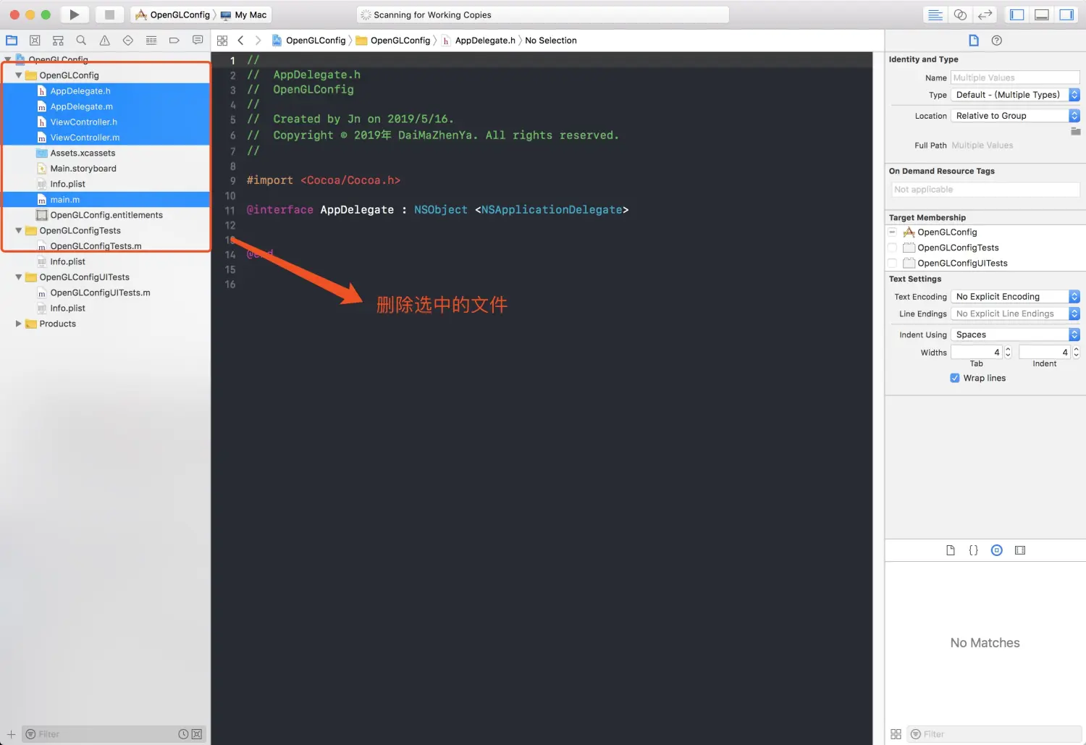Collapse the OpenGLConfigTests group
Screen dimensions: 1086x745
coord(18,230)
